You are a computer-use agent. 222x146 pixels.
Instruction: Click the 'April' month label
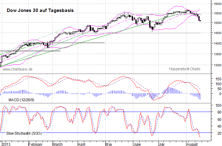tap(82, 144)
